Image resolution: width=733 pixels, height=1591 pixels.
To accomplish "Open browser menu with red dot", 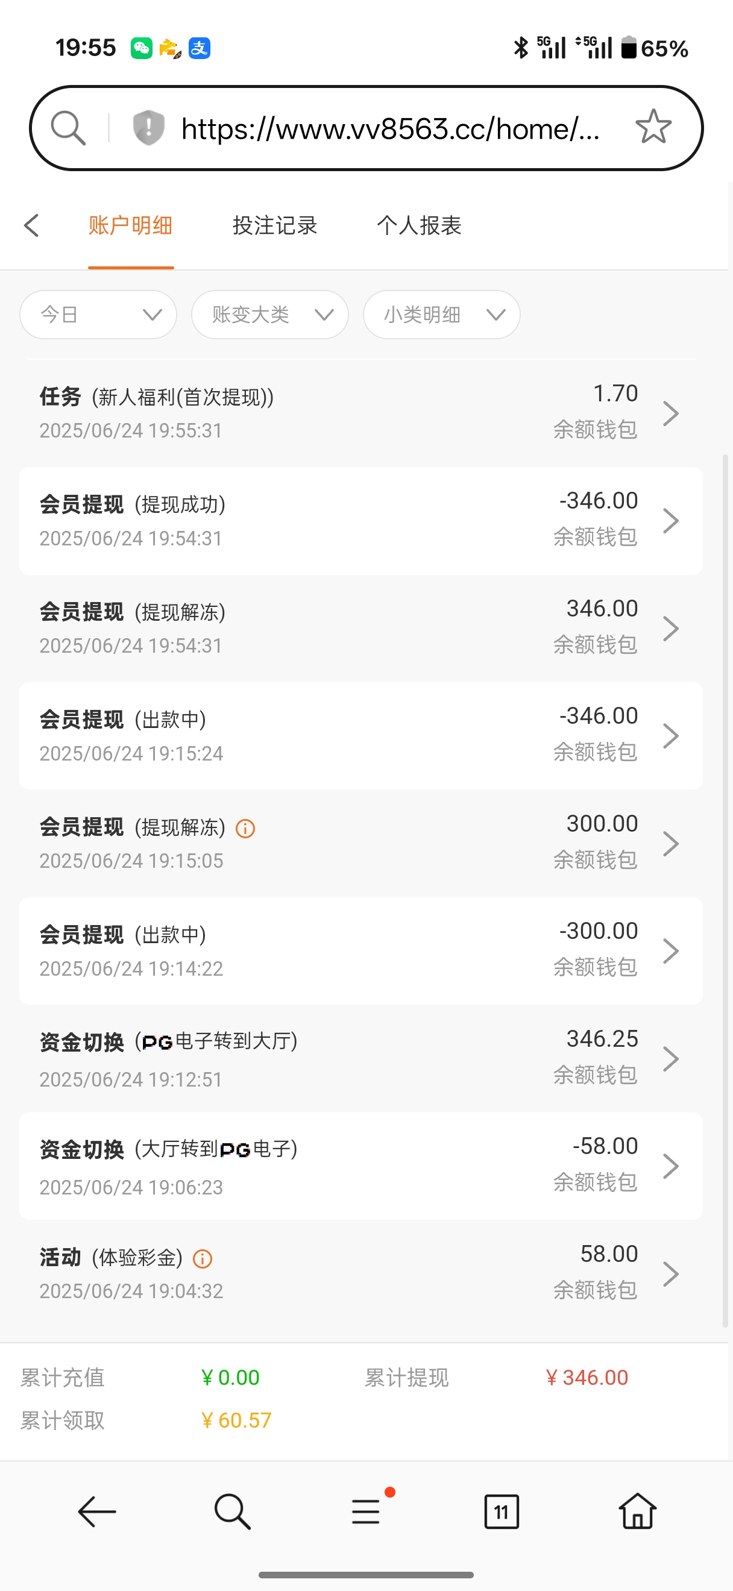I will pyautogui.click(x=366, y=1511).
